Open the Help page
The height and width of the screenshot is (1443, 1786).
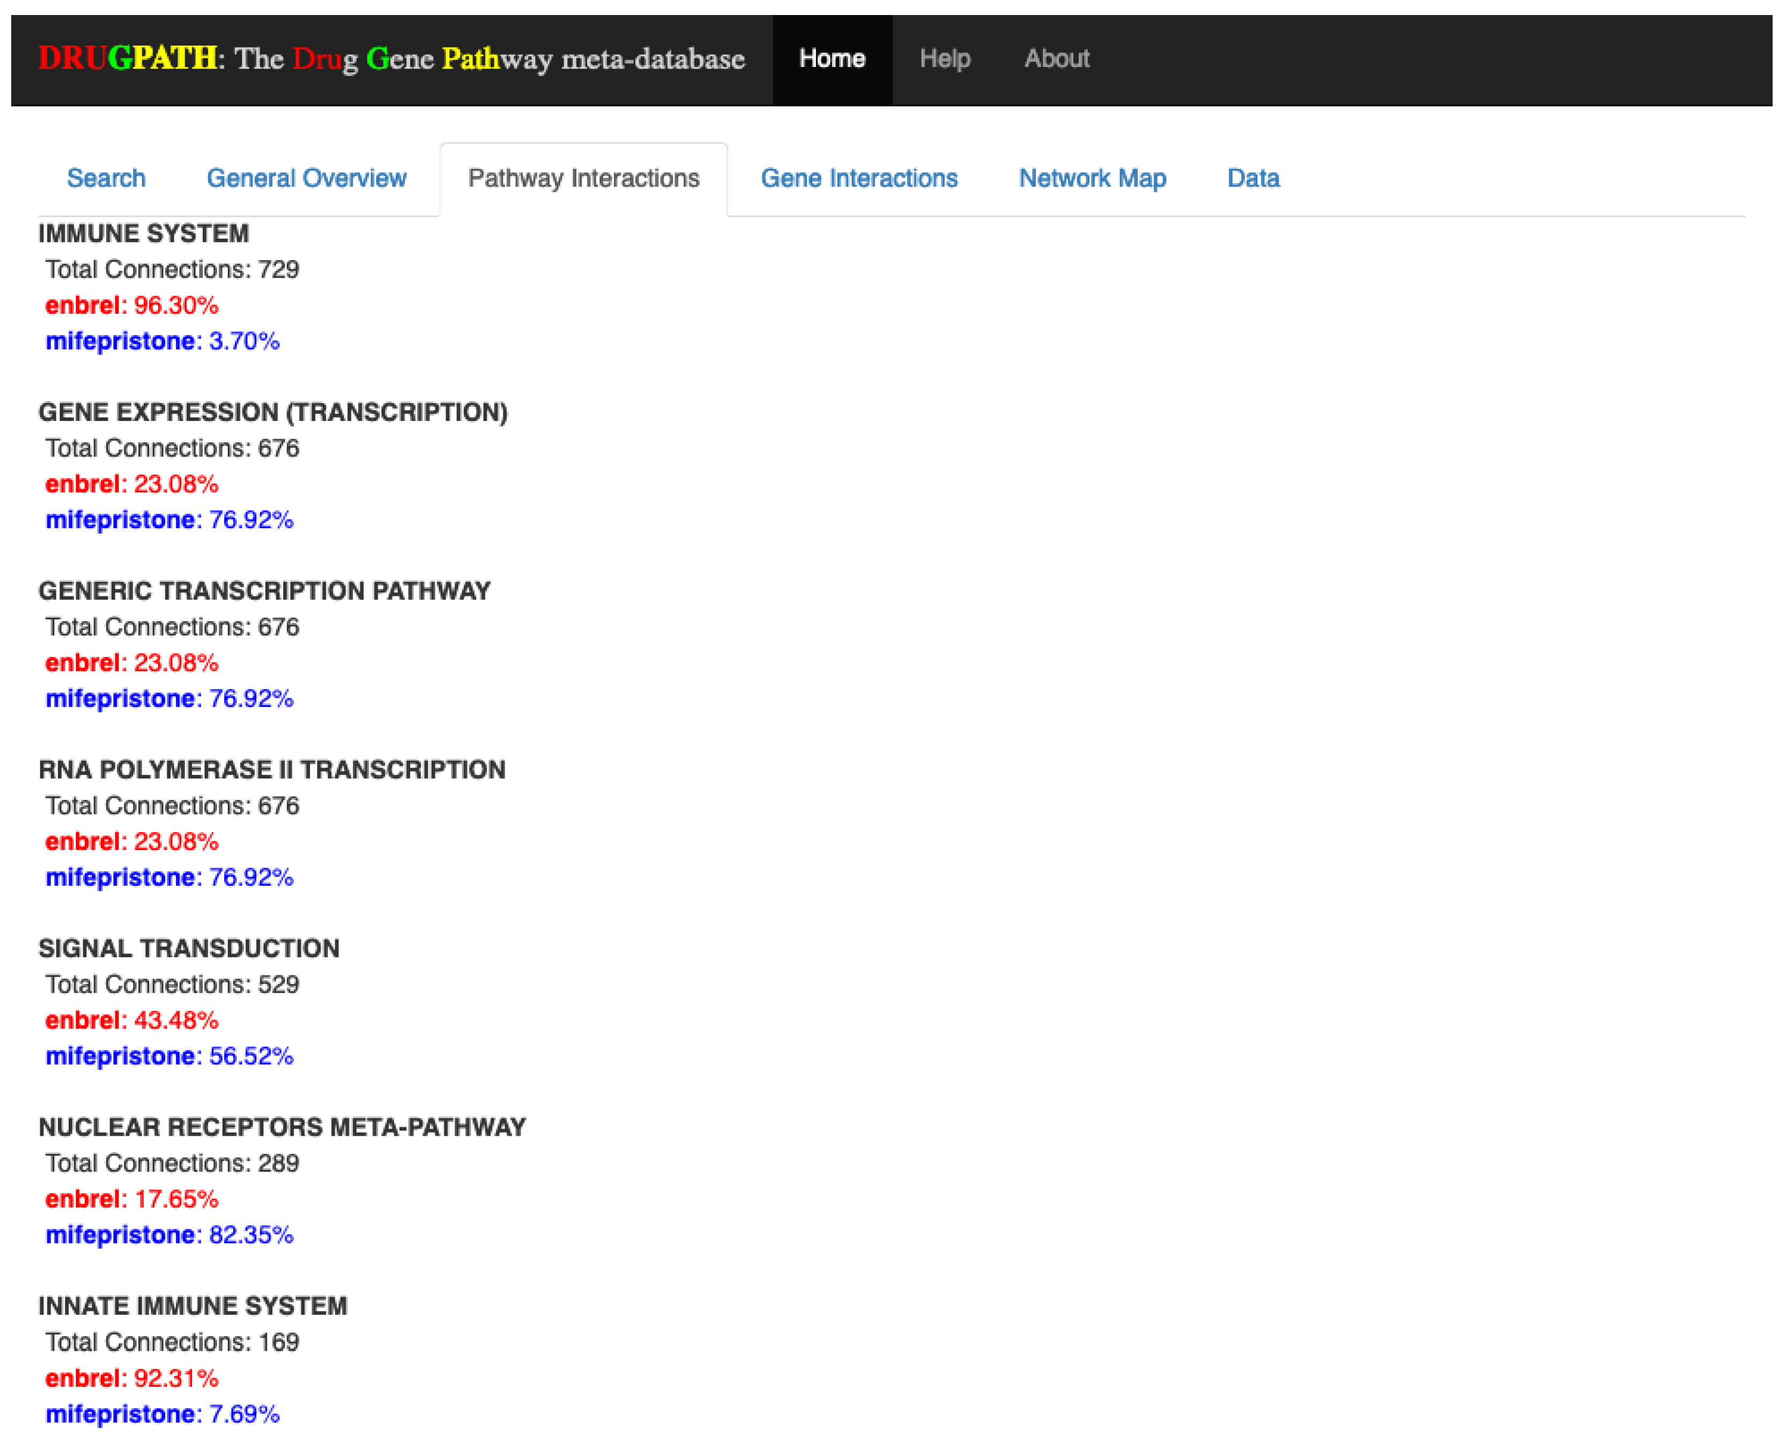(944, 59)
